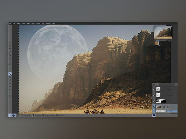The image size is (186, 139).
Task: Hide the selected desert photo layer
Action: tap(154, 107)
